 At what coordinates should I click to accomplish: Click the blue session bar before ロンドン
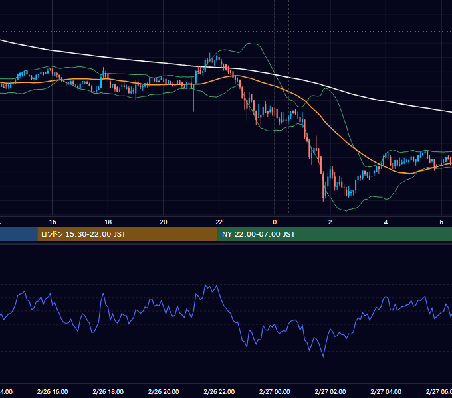(x=19, y=234)
